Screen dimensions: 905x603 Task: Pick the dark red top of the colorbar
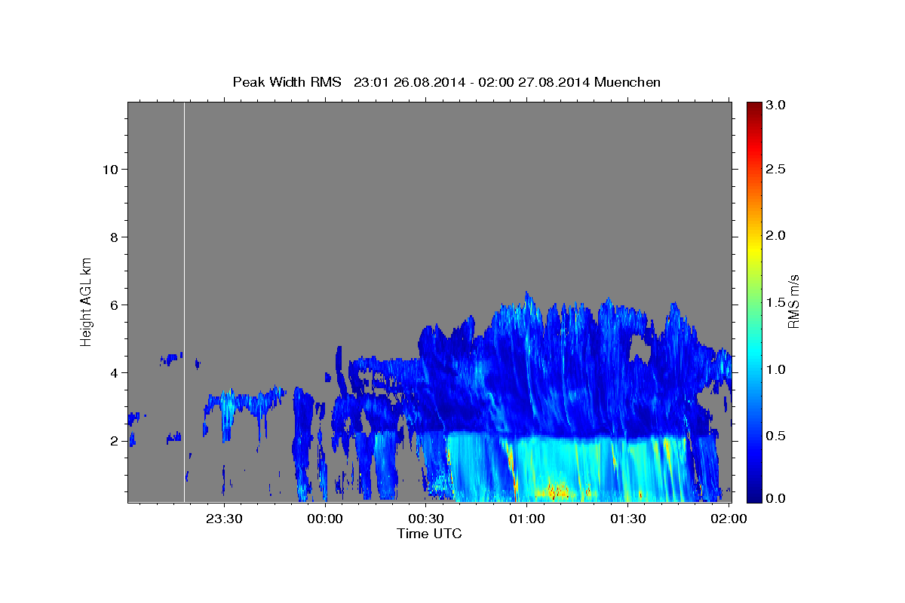click(754, 107)
